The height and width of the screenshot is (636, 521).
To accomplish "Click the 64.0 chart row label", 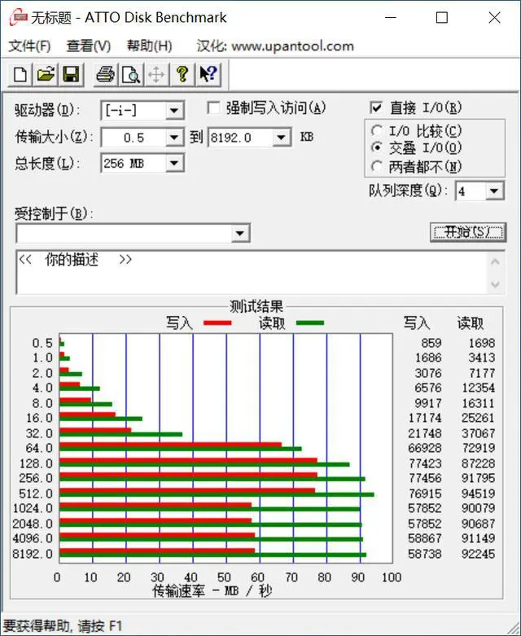I will [39, 448].
